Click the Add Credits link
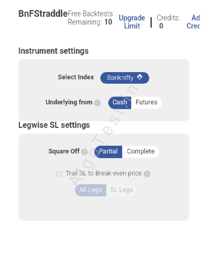Screen dimensions: 208x278 pyautogui.click(x=193, y=22)
